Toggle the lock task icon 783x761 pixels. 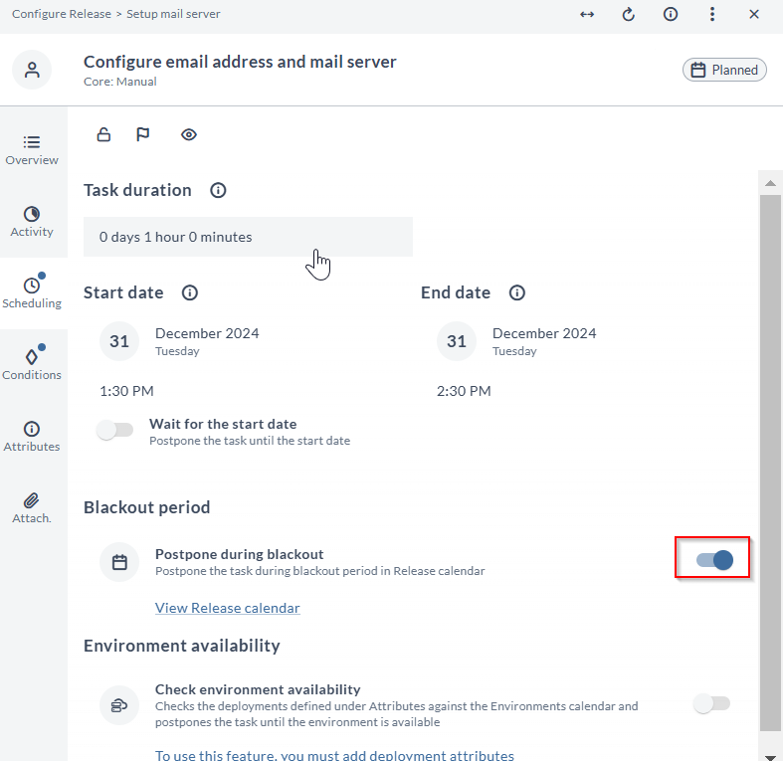click(103, 134)
